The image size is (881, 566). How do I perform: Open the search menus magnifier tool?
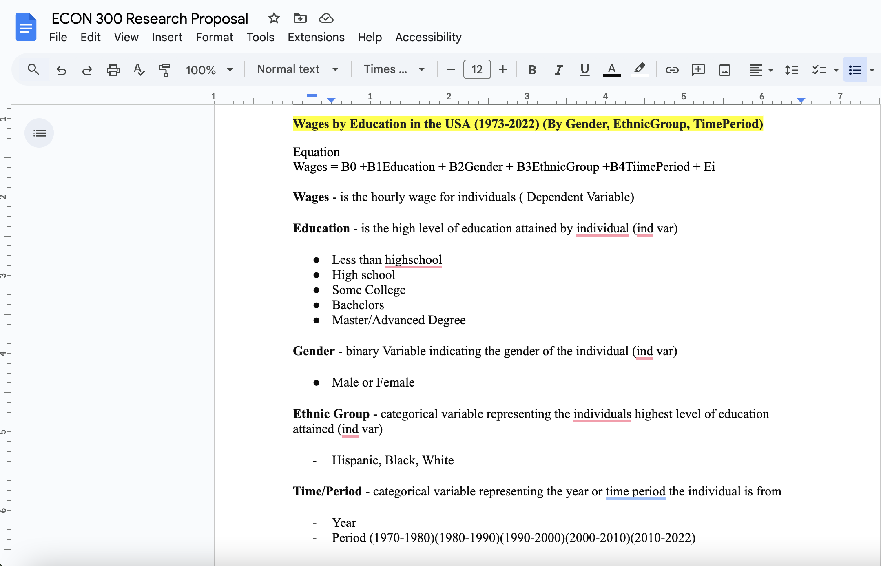click(x=33, y=70)
